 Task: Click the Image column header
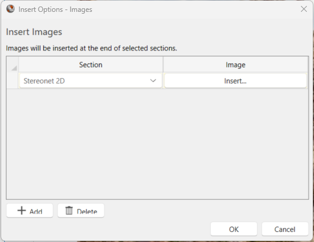click(236, 65)
